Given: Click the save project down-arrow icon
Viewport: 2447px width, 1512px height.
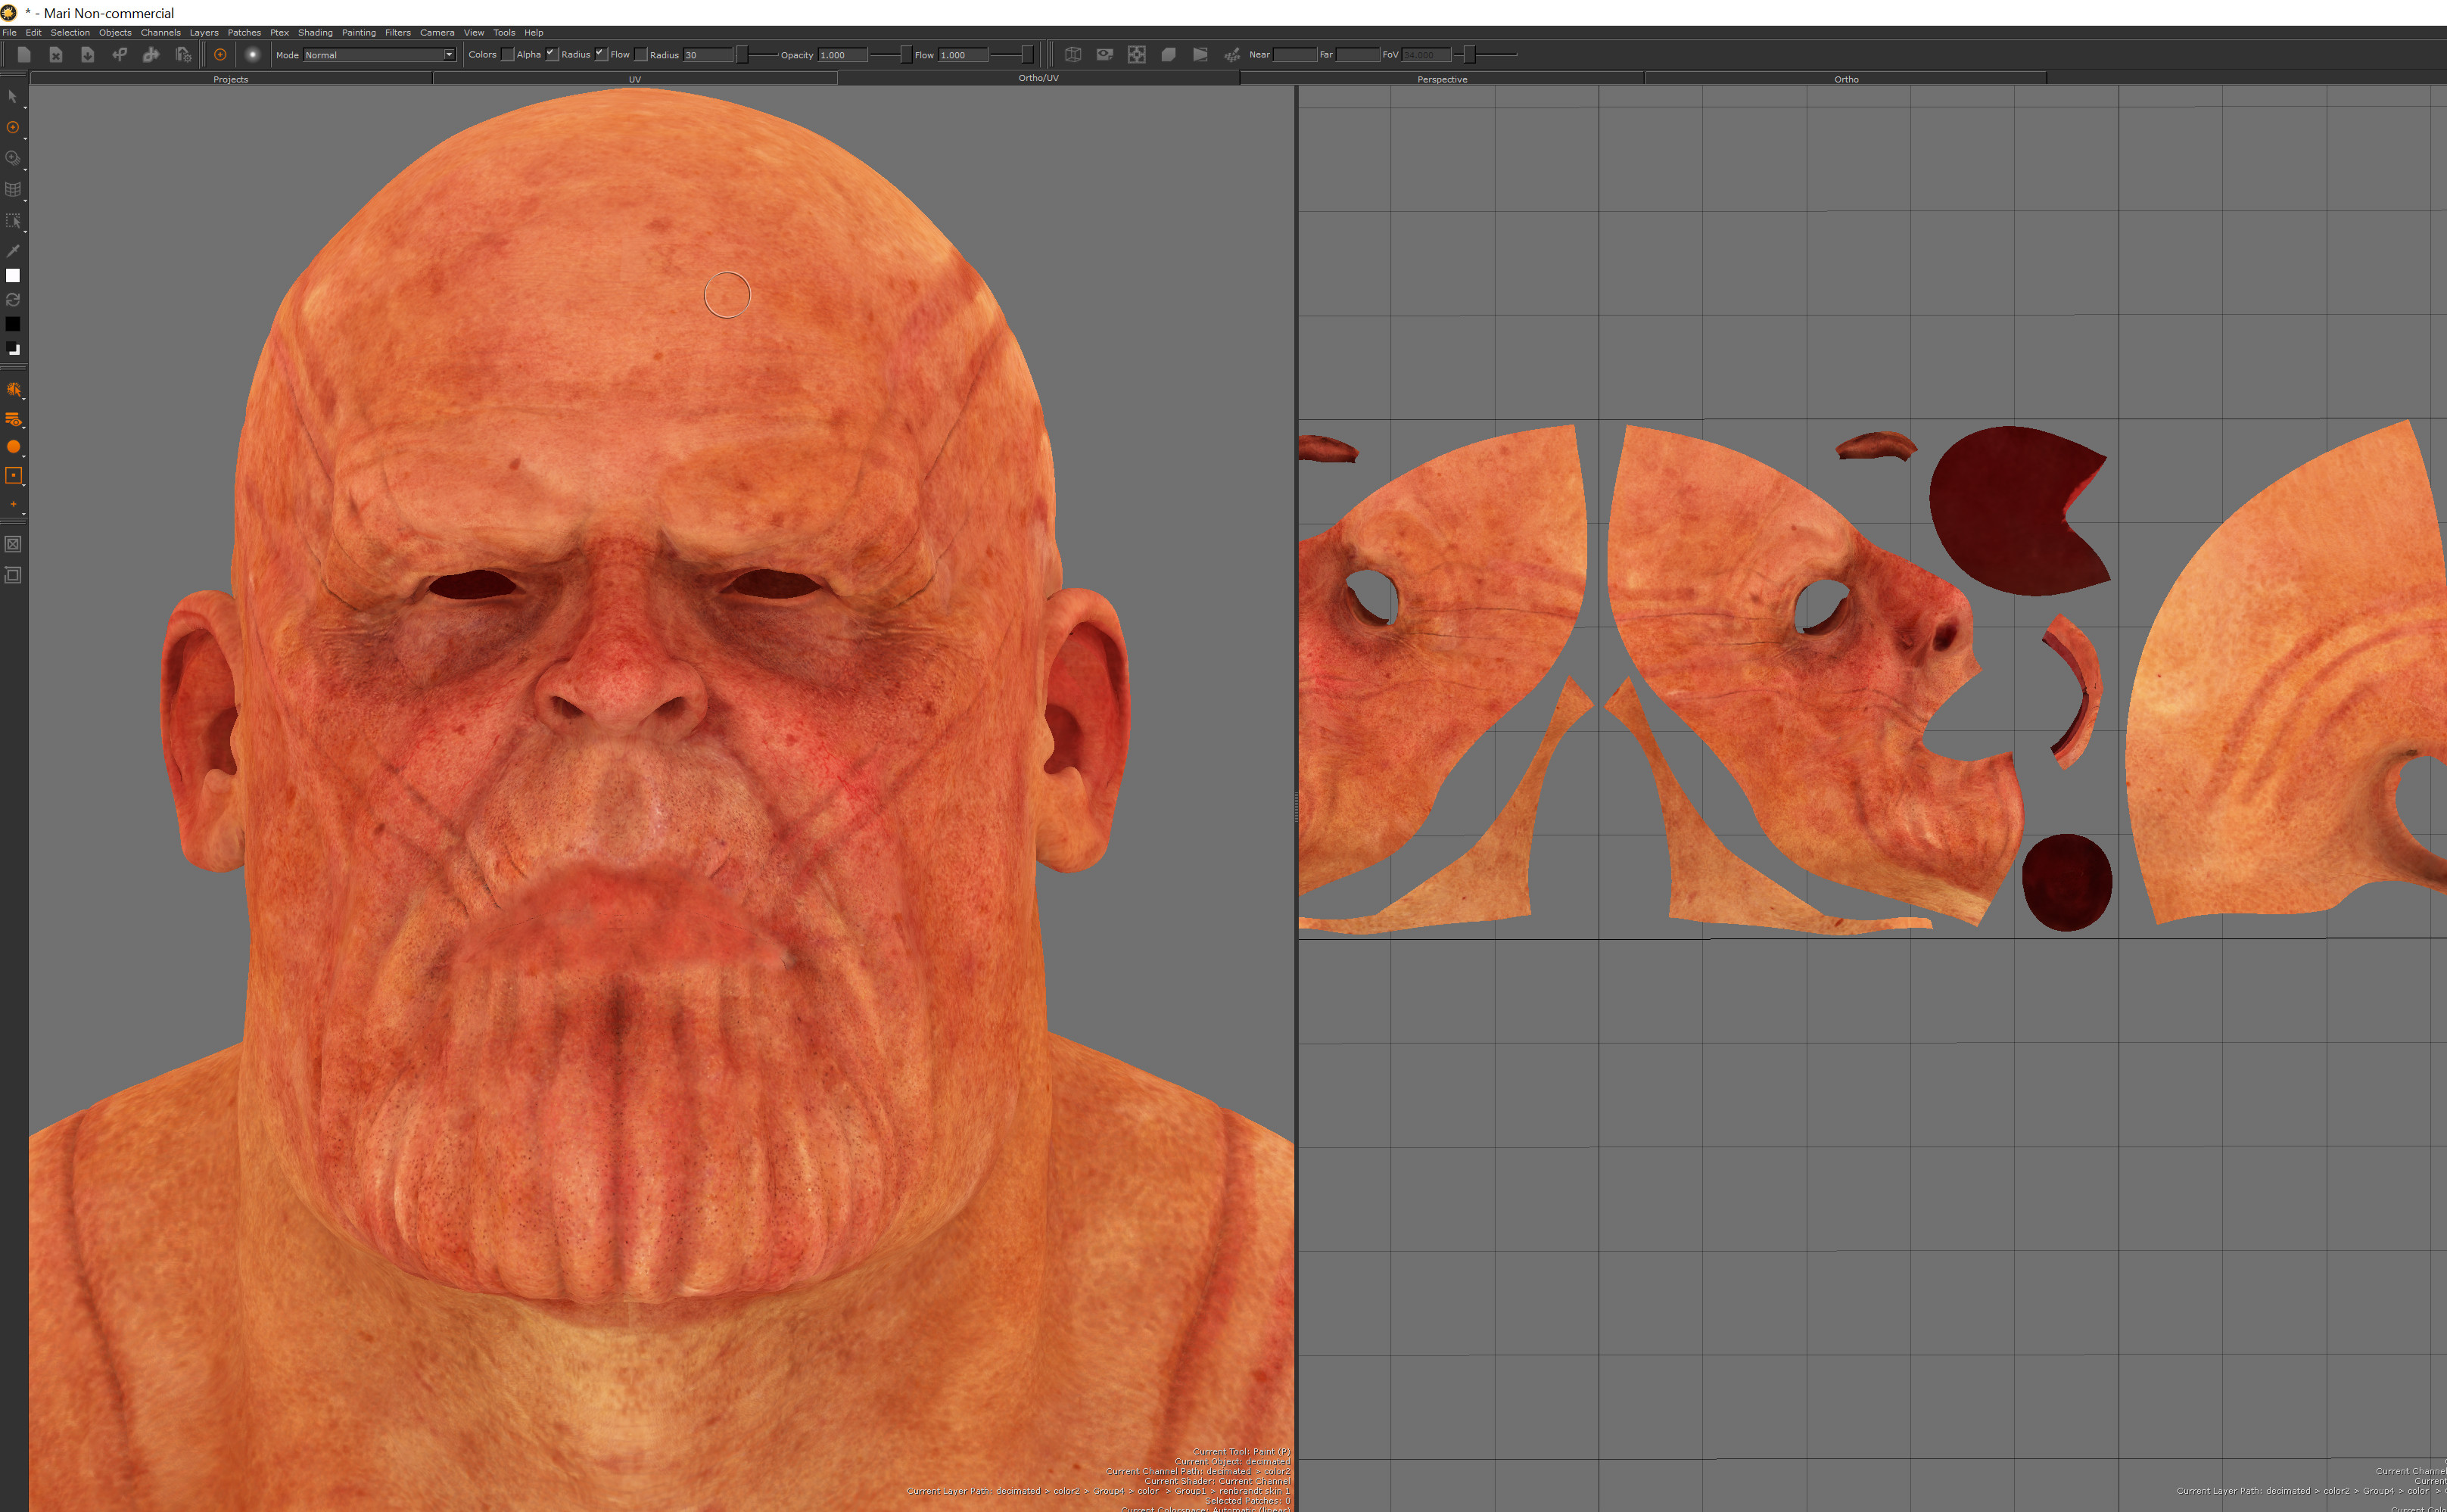Looking at the screenshot, I should click(88, 55).
